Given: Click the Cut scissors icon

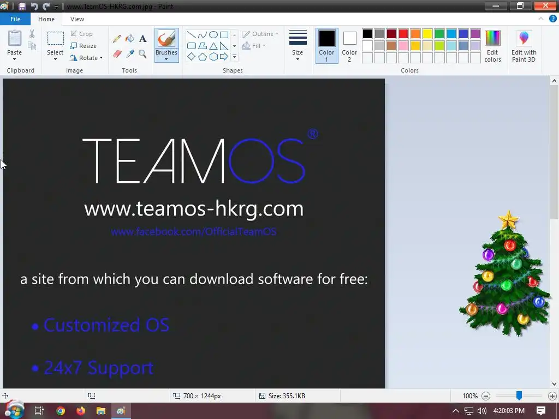Looking at the screenshot, I should tap(32, 34).
